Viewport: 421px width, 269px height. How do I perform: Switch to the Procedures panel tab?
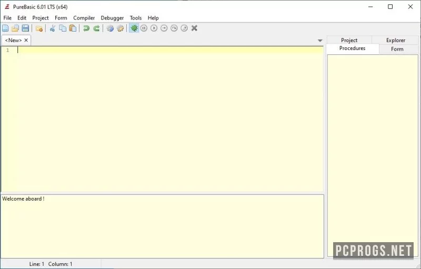352,48
